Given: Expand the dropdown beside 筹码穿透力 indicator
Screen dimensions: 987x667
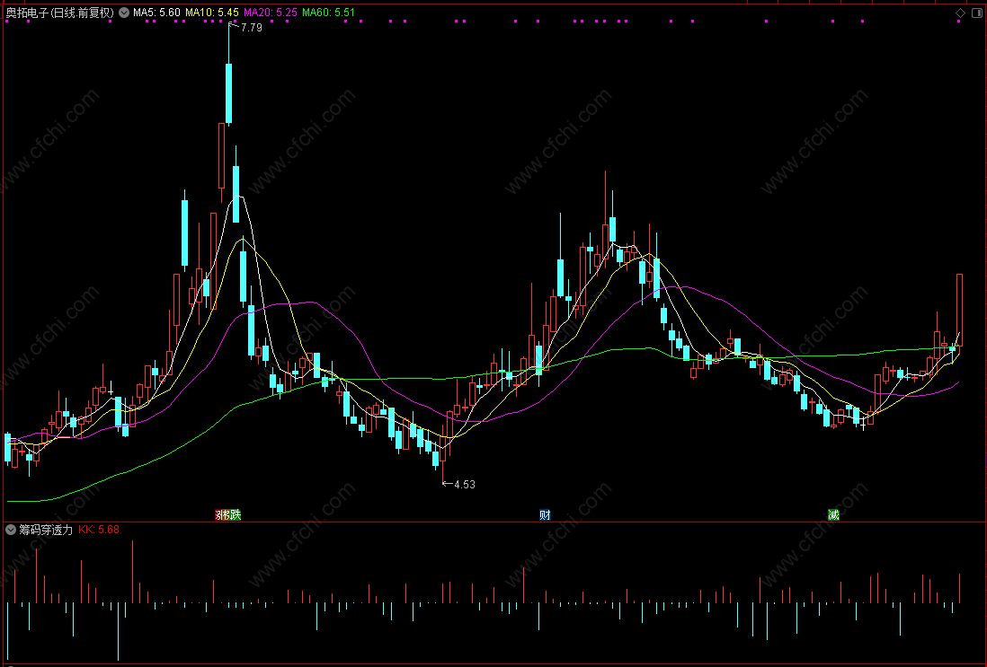Looking at the screenshot, I should [x=11, y=530].
